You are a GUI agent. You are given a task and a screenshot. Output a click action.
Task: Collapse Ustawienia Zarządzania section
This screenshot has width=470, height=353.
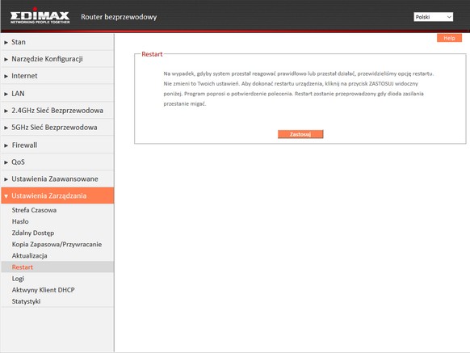[x=57, y=195]
